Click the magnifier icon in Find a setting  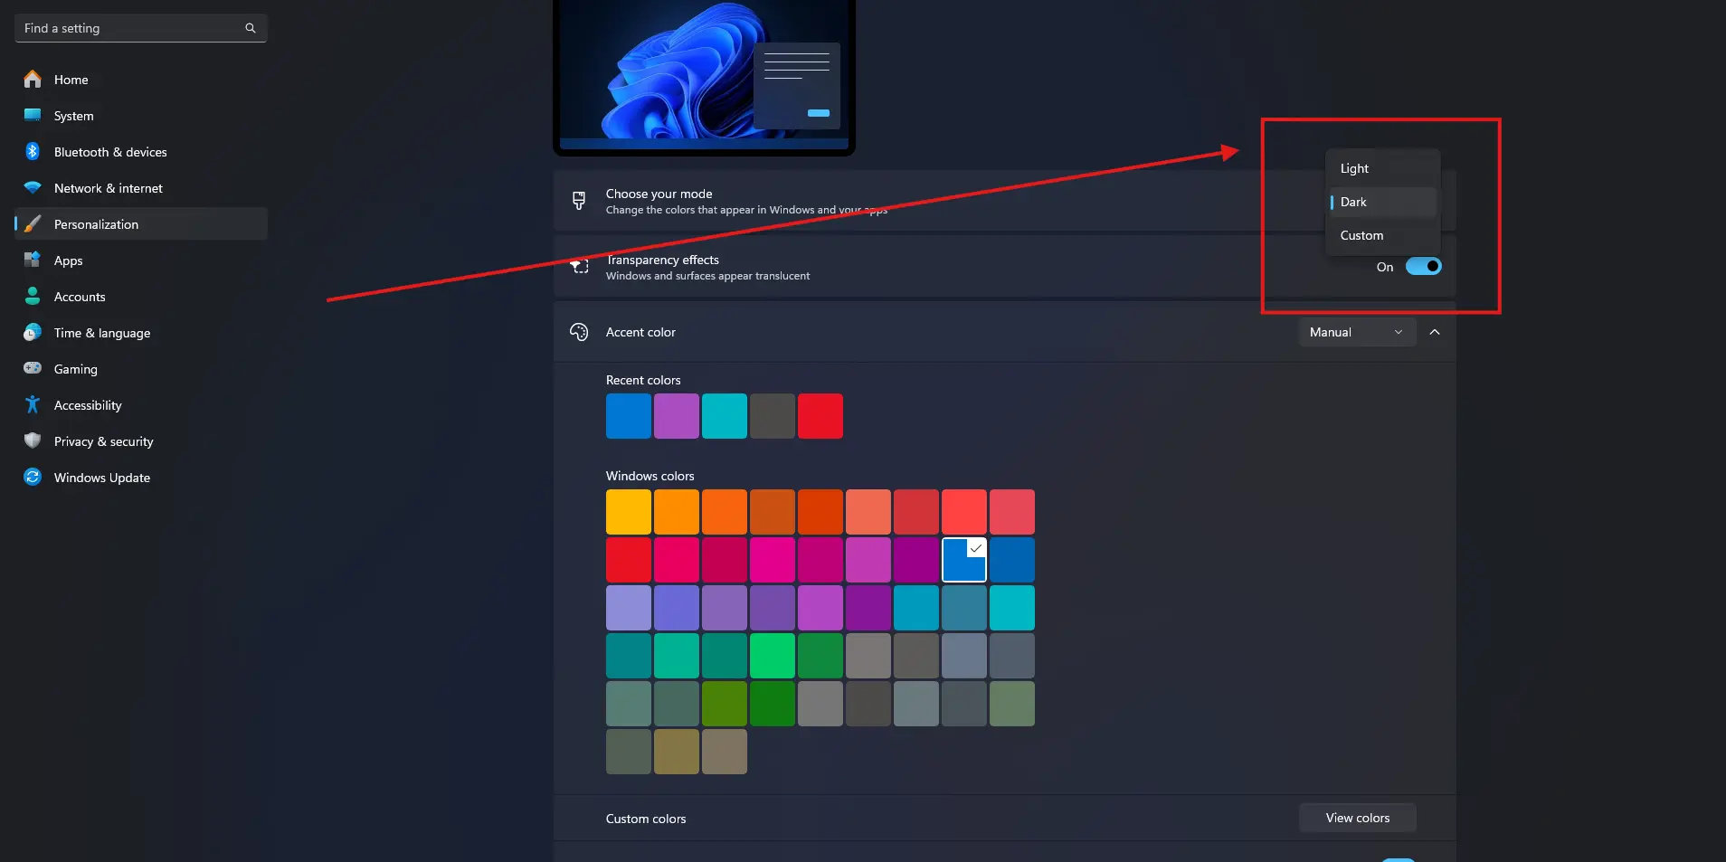pyautogui.click(x=251, y=28)
